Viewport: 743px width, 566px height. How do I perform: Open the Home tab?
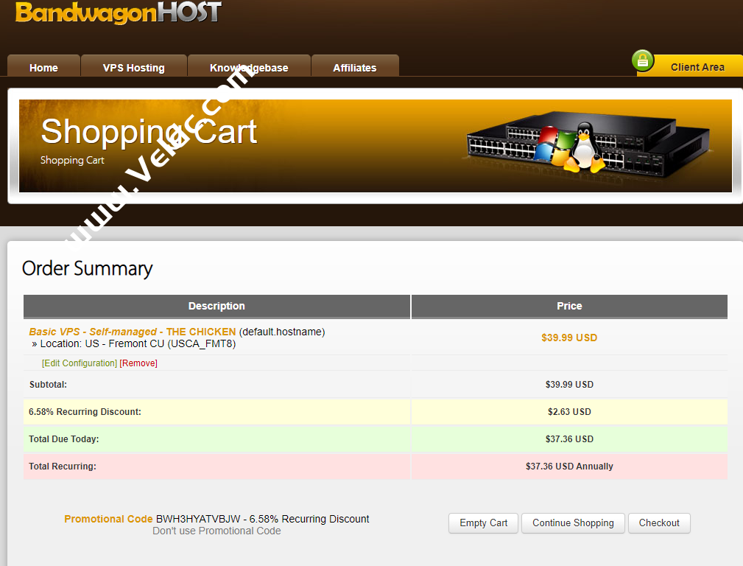point(43,67)
